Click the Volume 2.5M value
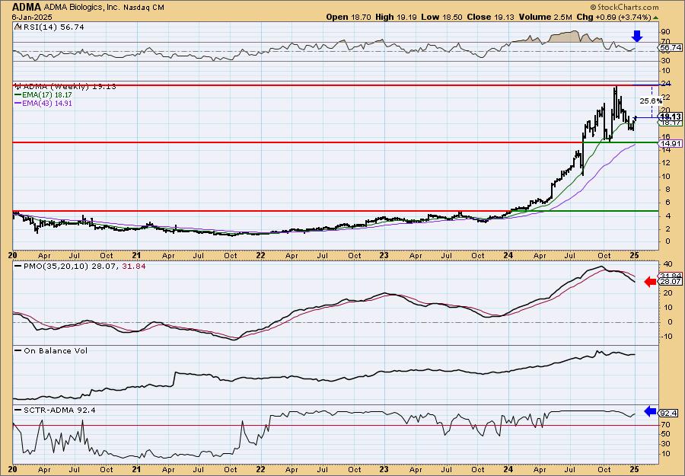The width and height of the screenshot is (685, 476). [x=546, y=18]
